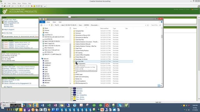The image size is (200, 112).
Task: Open the address bar history dropdown
Action: pyautogui.click(x=146, y=25)
